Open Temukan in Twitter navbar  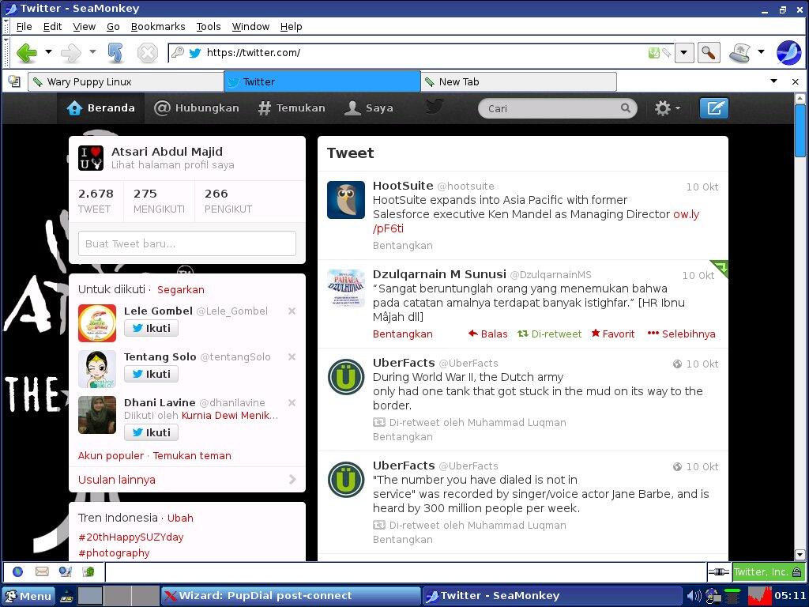point(292,107)
